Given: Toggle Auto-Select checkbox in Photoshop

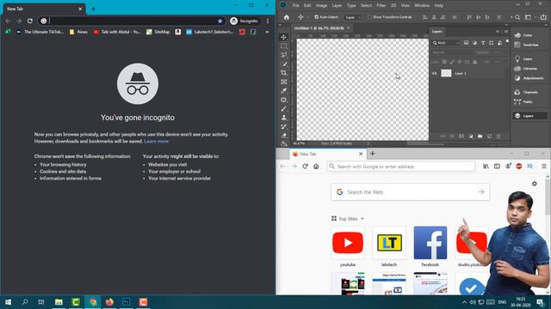Looking at the screenshot, I should (316, 17).
